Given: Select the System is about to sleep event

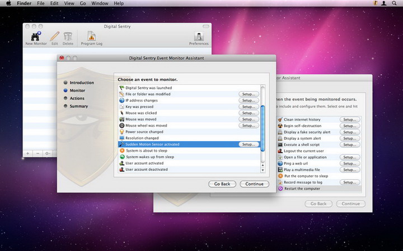Looking at the screenshot, I should 146,151.
